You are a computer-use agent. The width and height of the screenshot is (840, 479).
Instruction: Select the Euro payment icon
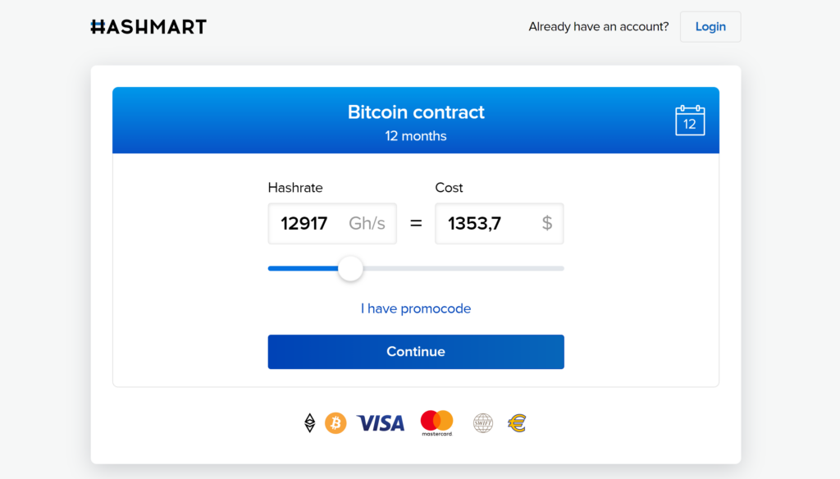(x=517, y=423)
